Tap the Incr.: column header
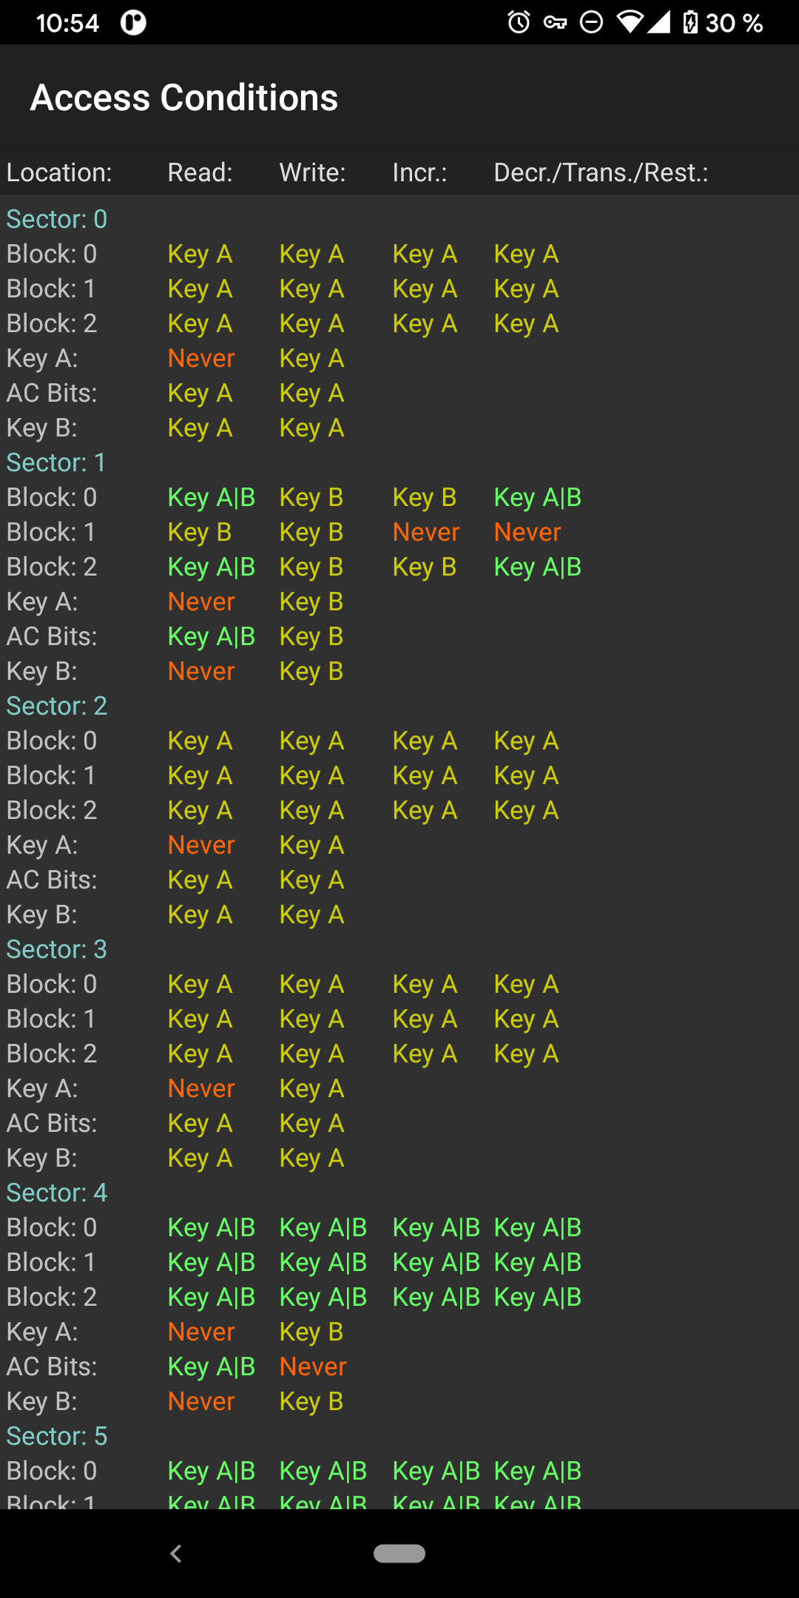Image resolution: width=799 pixels, height=1598 pixels. pyautogui.click(x=419, y=172)
